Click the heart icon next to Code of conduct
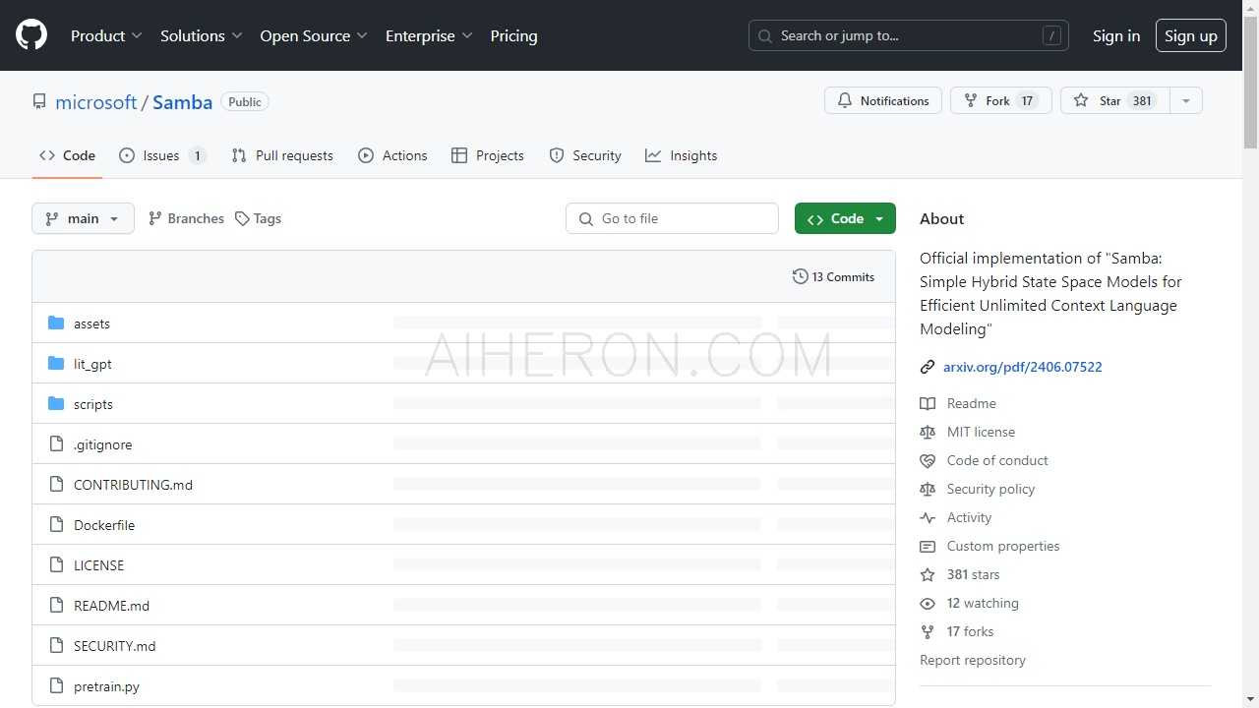This screenshot has width=1259, height=708. (x=928, y=460)
